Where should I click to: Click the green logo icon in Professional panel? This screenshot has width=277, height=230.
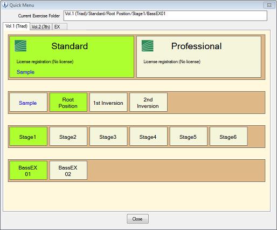(148, 46)
